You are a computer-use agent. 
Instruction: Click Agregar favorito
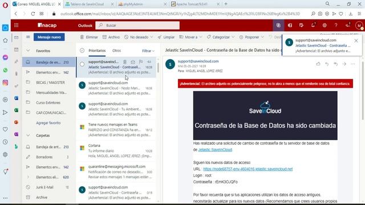coord(48,123)
